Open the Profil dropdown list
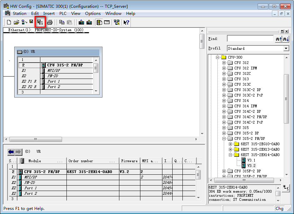Viewport: 294px width, 214px height. [286, 48]
